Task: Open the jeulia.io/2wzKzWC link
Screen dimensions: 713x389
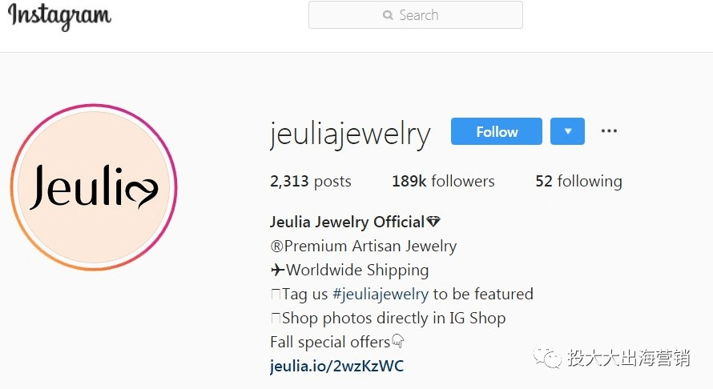Action: click(x=337, y=366)
